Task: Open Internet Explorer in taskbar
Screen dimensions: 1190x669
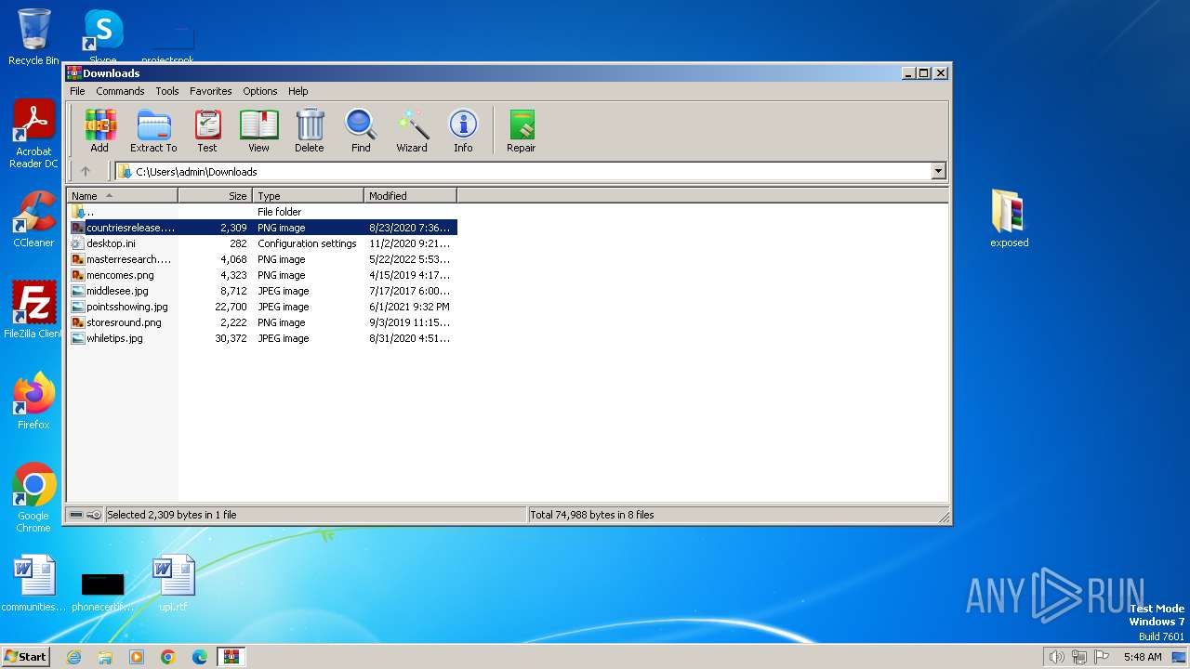Action: (73, 657)
